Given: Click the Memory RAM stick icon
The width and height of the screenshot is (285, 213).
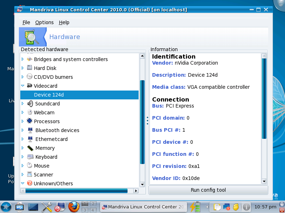Looking at the screenshot, I should 30,148.
